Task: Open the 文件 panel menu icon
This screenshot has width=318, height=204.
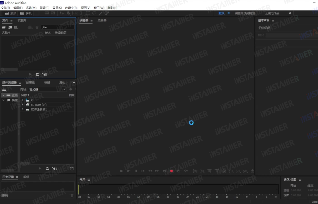Action: click(11, 21)
